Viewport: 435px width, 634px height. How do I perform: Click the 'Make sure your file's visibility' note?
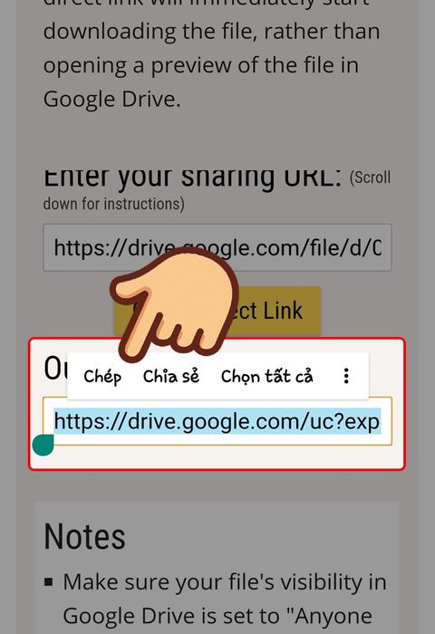[225, 582]
